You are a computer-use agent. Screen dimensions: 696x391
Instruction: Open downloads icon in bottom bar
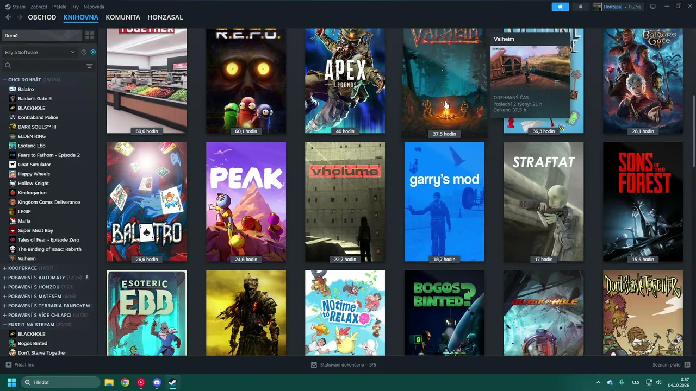(314, 365)
